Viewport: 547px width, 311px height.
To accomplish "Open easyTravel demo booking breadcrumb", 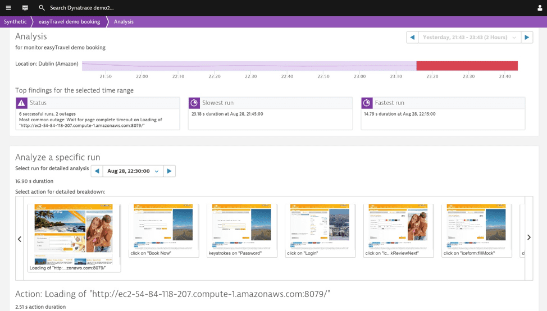I will click(x=69, y=22).
